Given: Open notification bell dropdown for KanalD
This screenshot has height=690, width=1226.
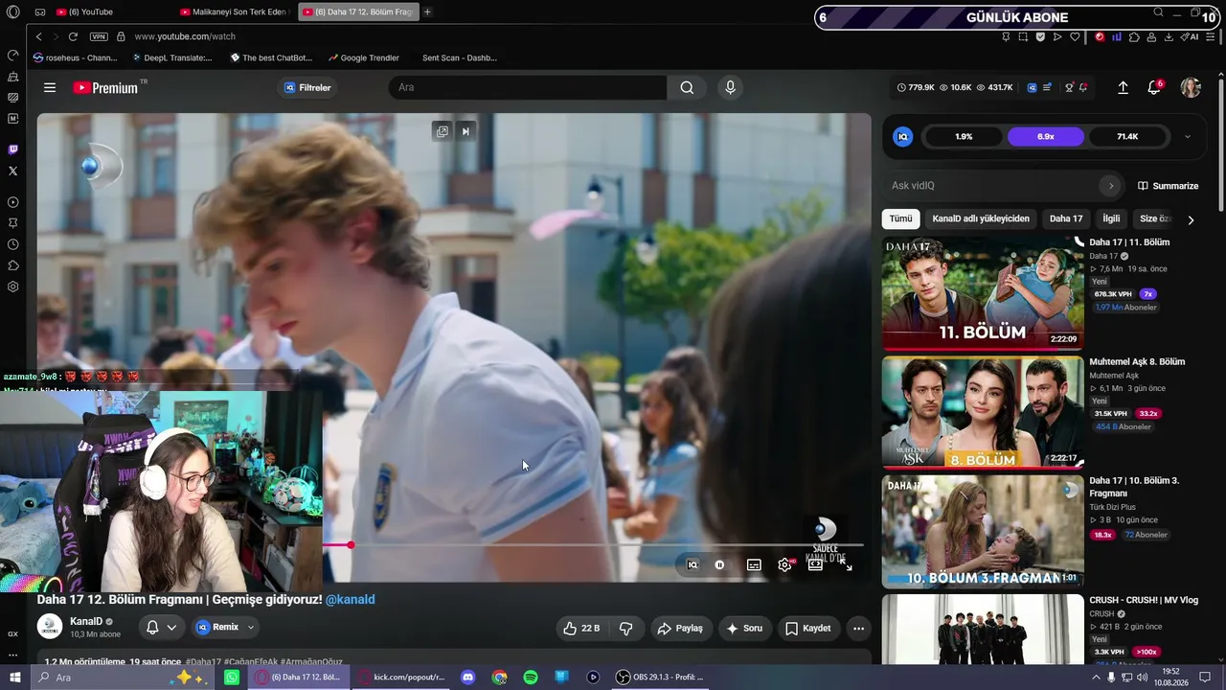Looking at the screenshot, I should coord(161,628).
